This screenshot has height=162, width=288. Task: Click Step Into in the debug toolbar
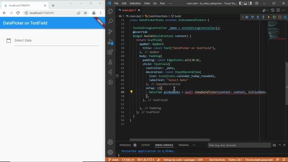point(258,17)
